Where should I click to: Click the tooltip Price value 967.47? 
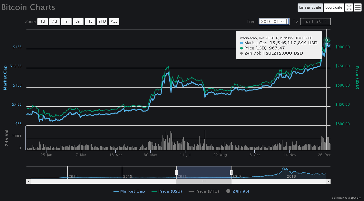pos(277,48)
